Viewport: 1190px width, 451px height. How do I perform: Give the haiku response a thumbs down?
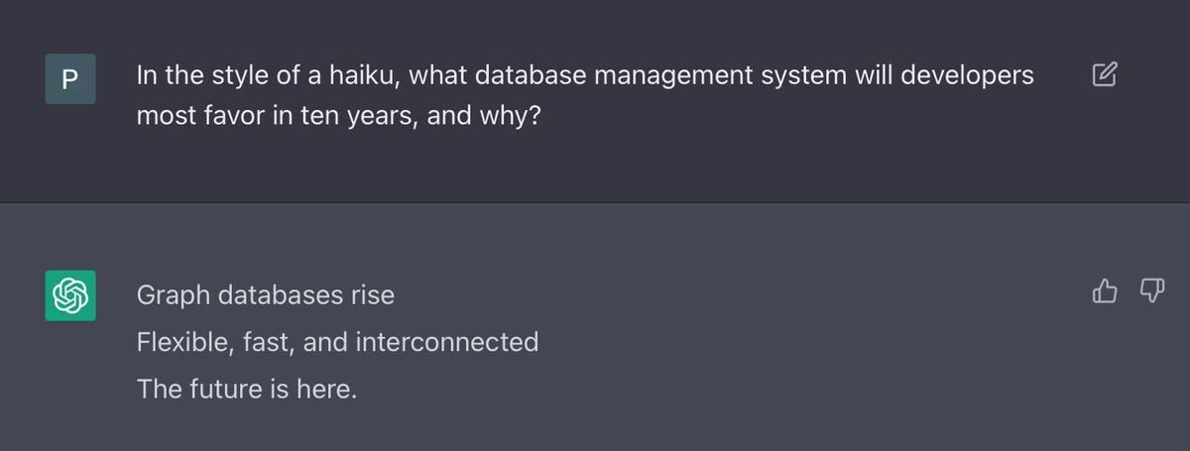(x=1151, y=290)
